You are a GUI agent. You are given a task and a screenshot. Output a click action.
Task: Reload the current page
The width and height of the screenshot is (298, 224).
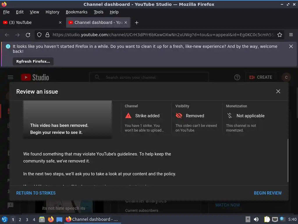(28, 35)
